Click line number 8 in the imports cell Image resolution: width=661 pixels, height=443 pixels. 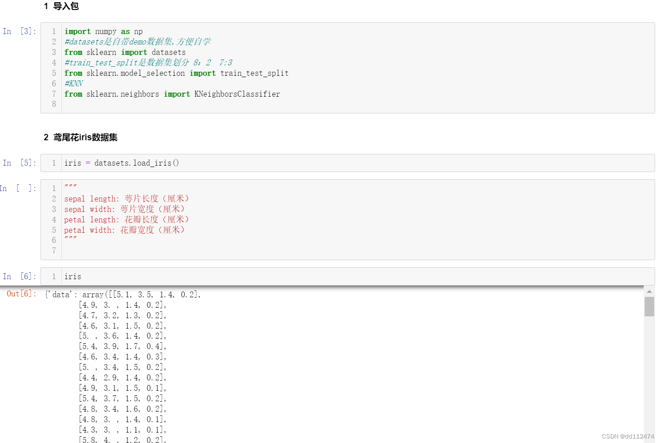pyautogui.click(x=54, y=104)
